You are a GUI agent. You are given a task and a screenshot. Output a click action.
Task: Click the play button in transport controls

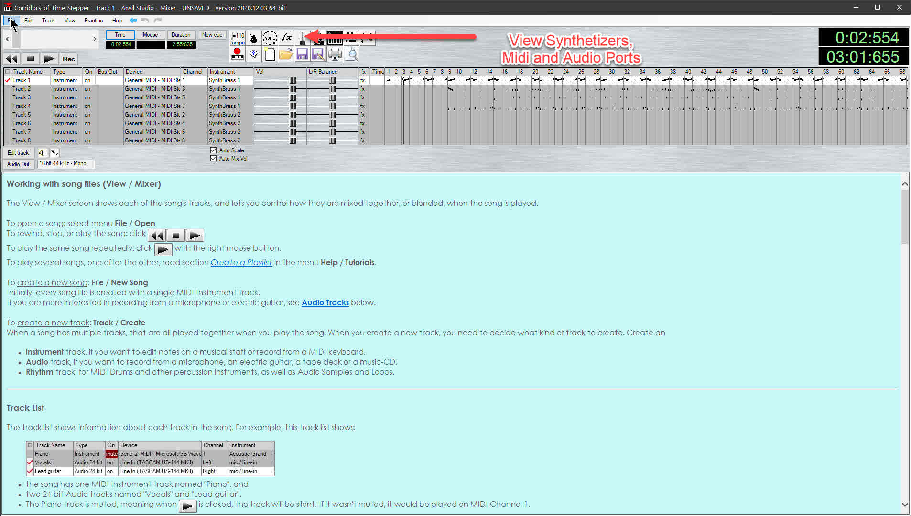[49, 59]
